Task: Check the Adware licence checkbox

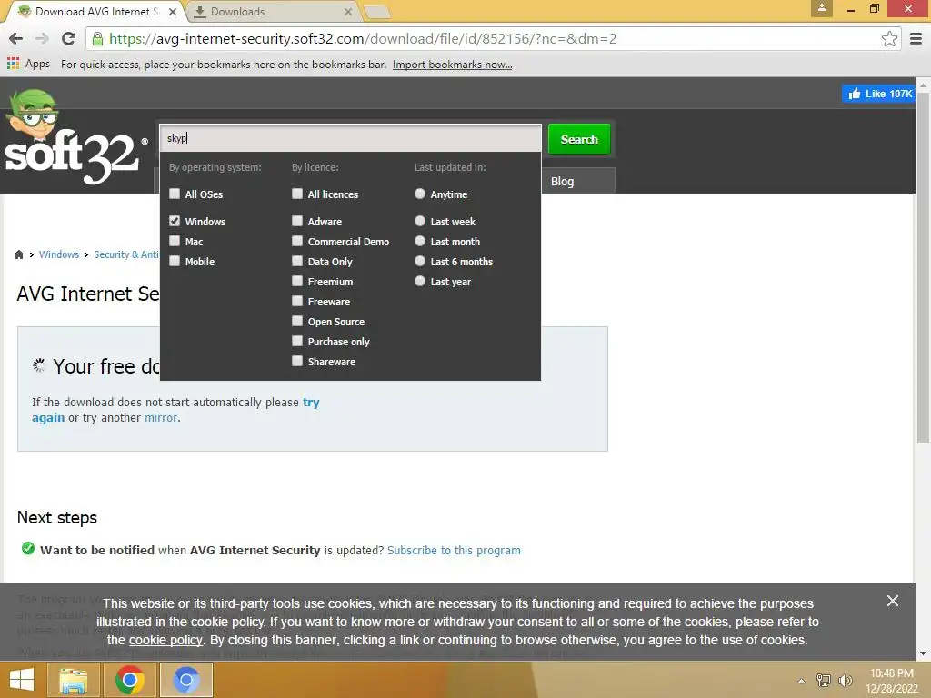Action: coord(297,221)
